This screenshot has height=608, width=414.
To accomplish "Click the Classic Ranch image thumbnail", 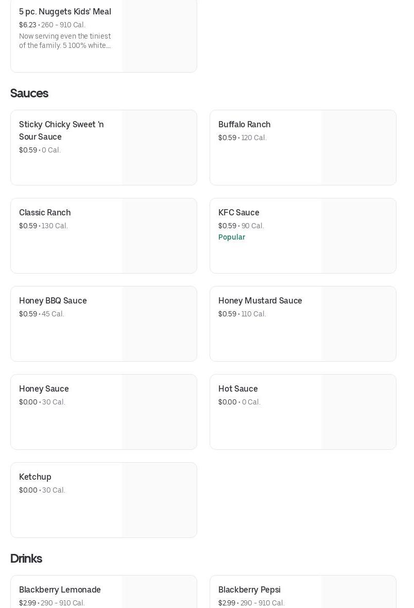I will point(159,235).
